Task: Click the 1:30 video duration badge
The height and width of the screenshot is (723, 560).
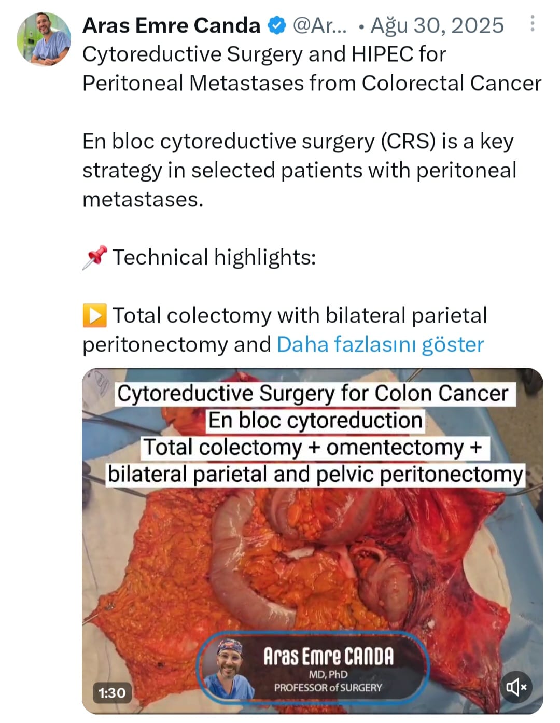Action: pos(112,692)
